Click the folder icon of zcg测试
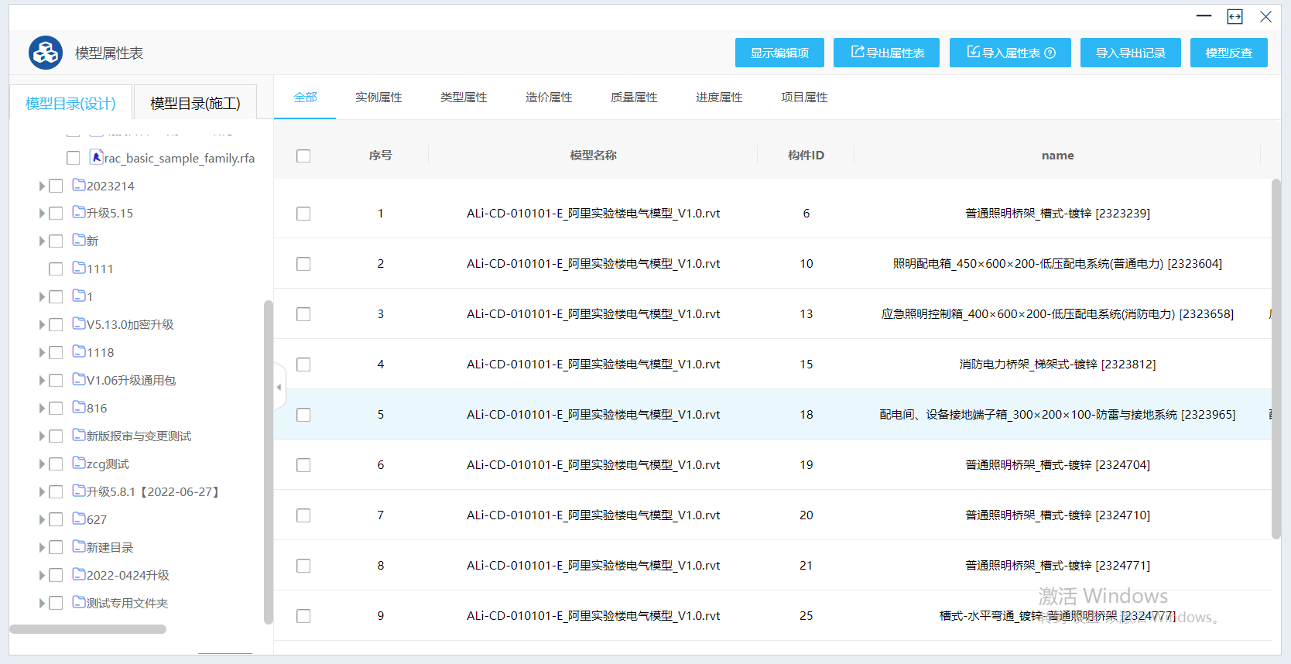This screenshot has width=1291, height=664. point(79,463)
